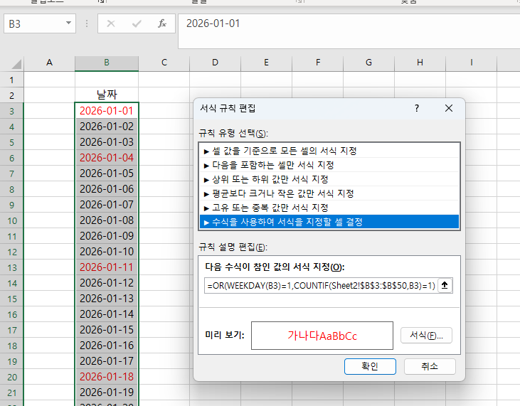
Task: Click the formula bar options dots handle
Action: pyautogui.click(x=87, y=23)
